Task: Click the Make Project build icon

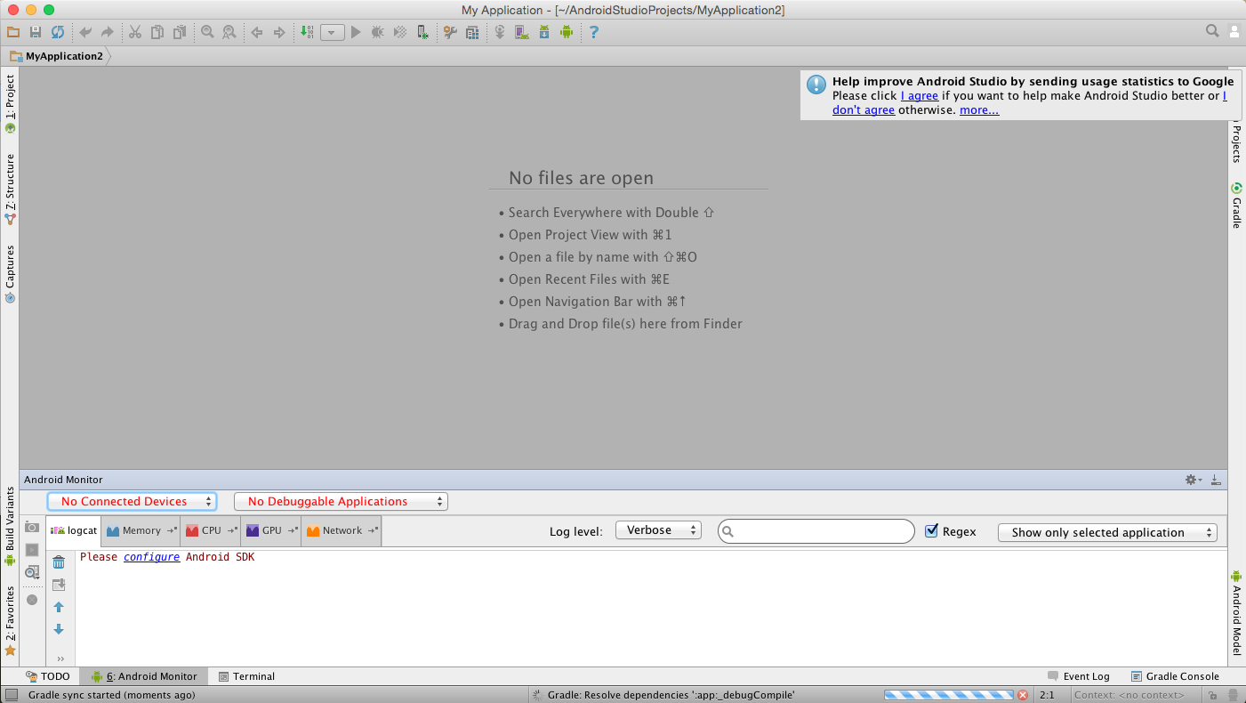Action: 307,32
